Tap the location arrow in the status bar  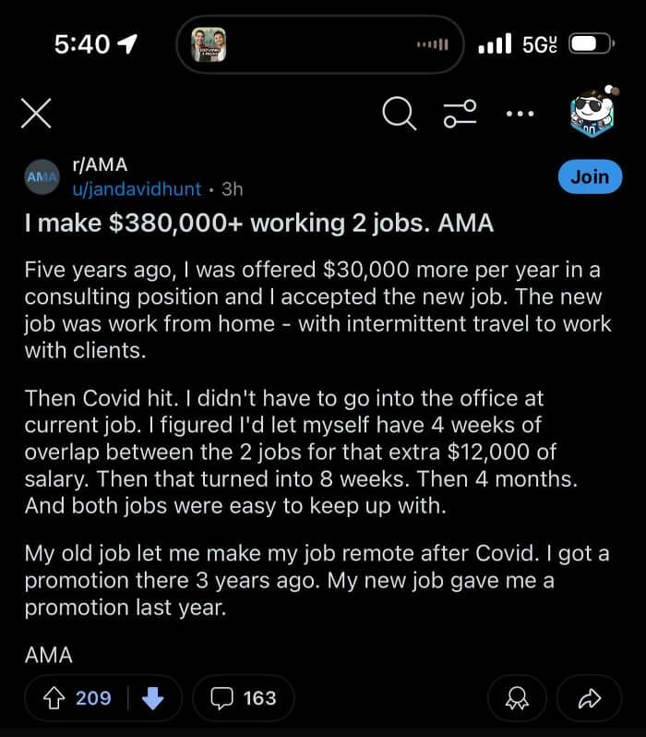(126, 44)
